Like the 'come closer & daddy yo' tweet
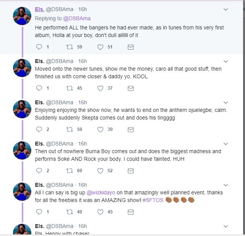Image resolution: width=245 pixels, height=236 pixels. pos(100,88)
